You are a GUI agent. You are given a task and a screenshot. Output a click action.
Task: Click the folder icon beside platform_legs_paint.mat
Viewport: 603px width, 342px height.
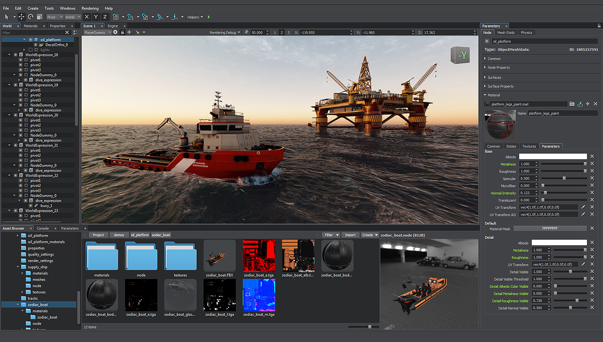tap(572, 104)
